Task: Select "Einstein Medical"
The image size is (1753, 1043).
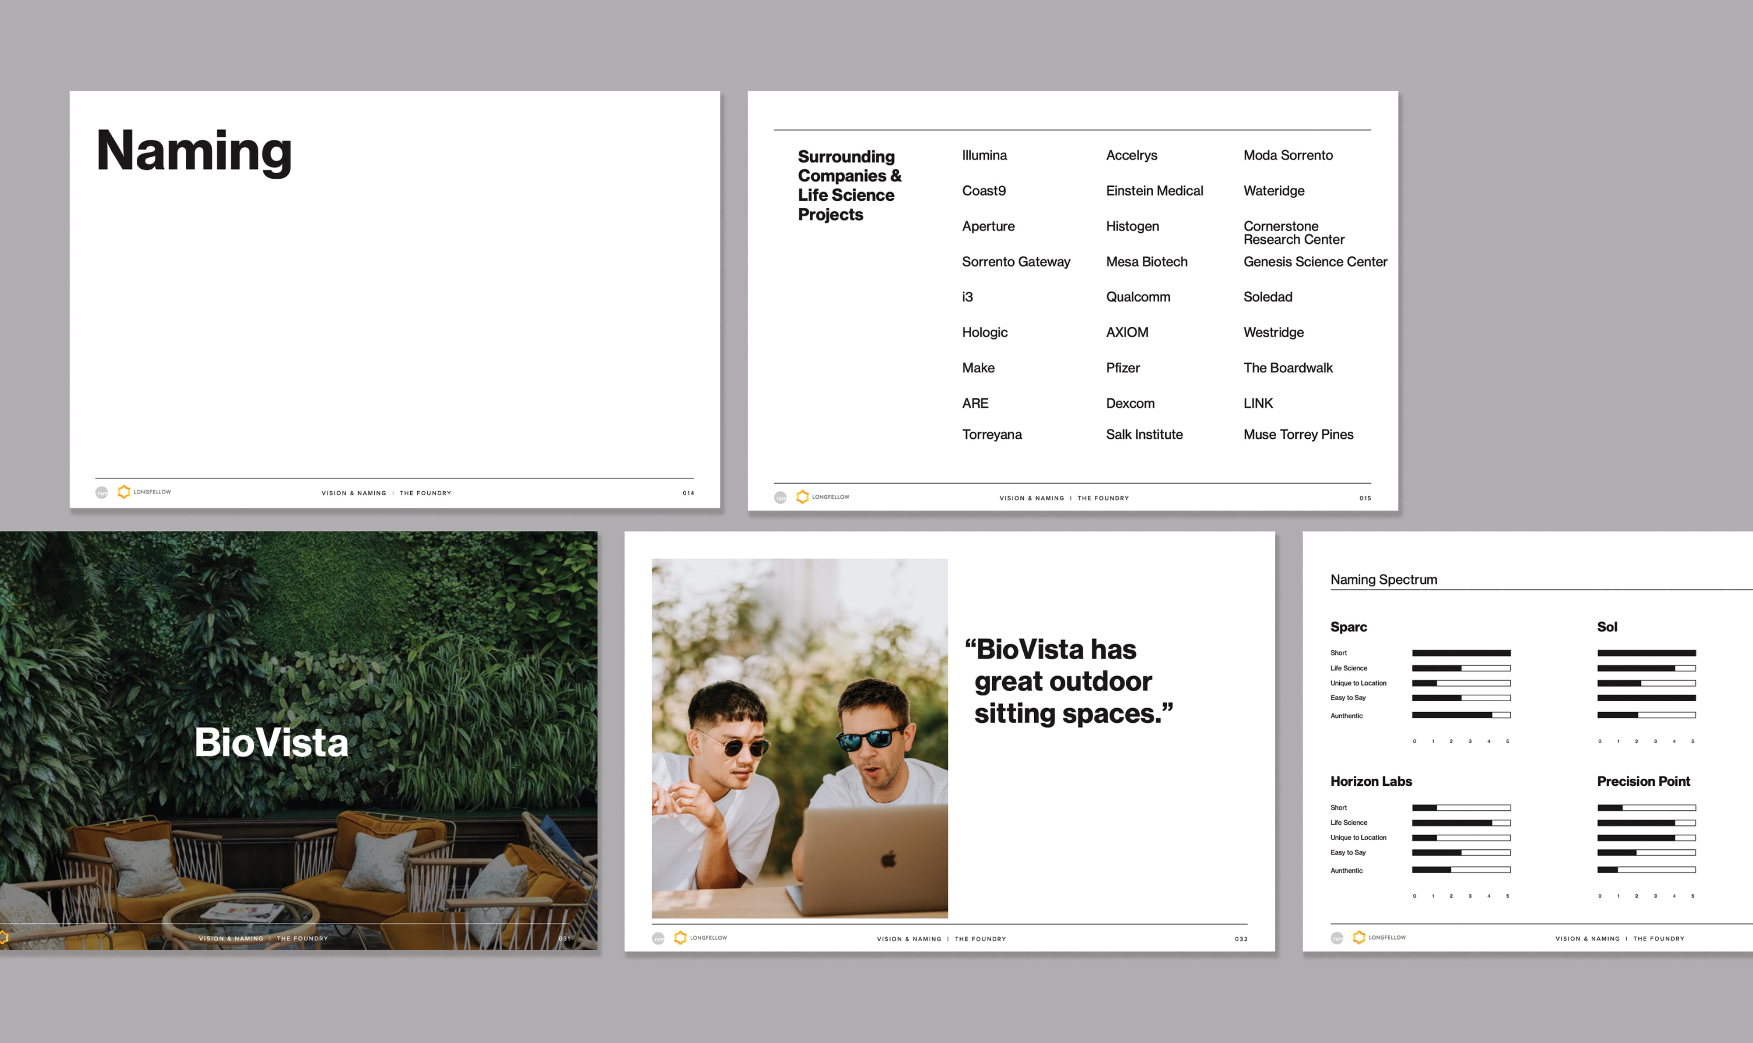Action: (x=1154, y=191)
